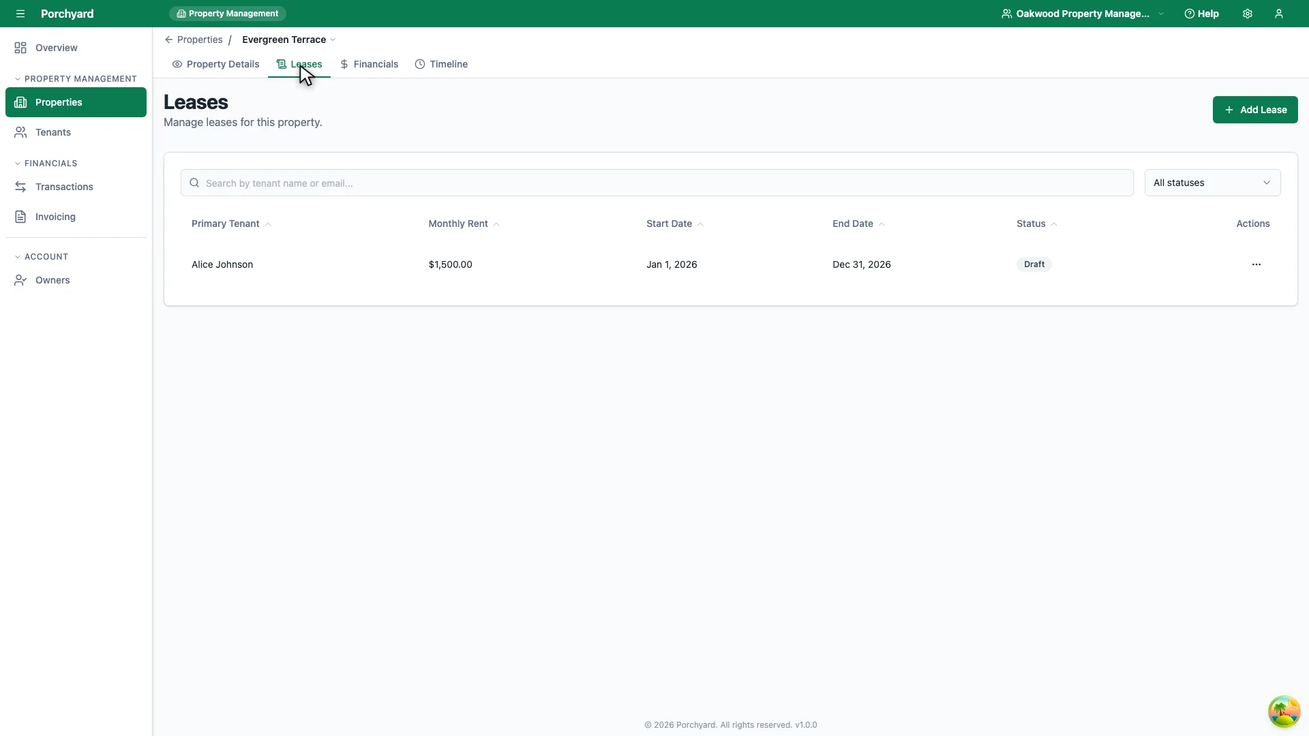Switch to the Financials tab

pyautogui.click(x=369, y=64)
